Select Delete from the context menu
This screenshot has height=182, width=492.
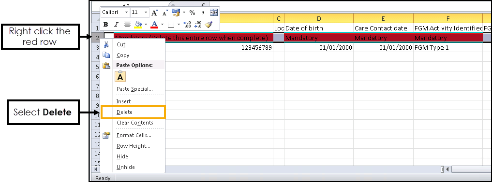[x=124, y=112]
